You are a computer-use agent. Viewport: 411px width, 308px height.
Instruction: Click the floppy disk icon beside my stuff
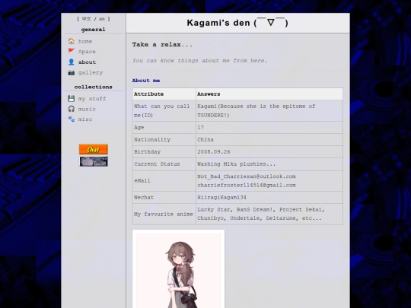(72, 98)
